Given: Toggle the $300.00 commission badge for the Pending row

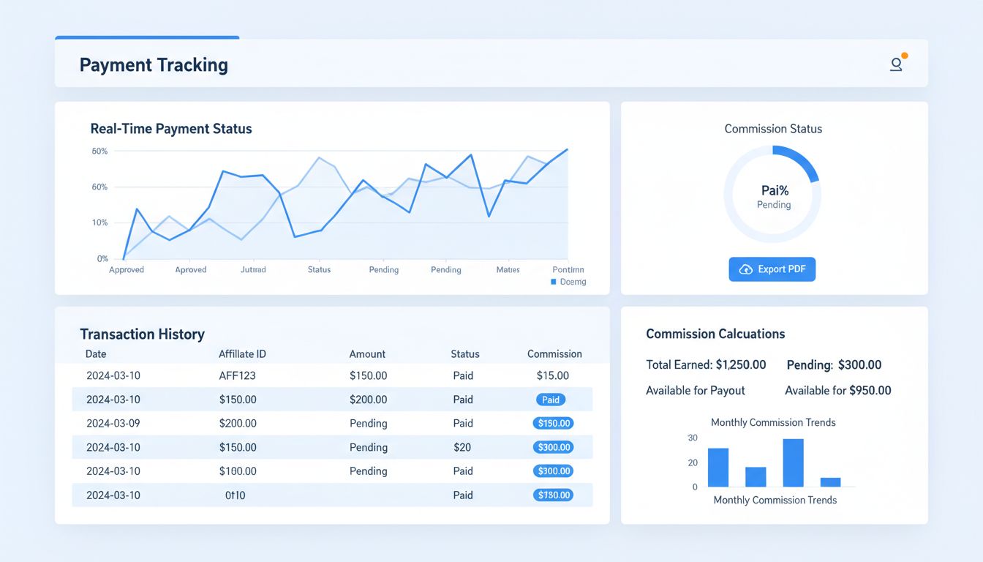Looking at the screenshot, I should [553, 447].
